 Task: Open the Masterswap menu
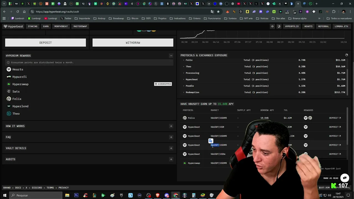80,26
